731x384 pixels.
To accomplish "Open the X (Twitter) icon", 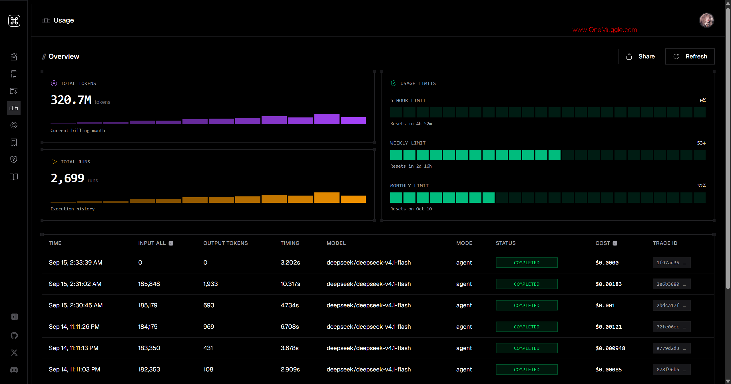I will [x=14, y=353].
